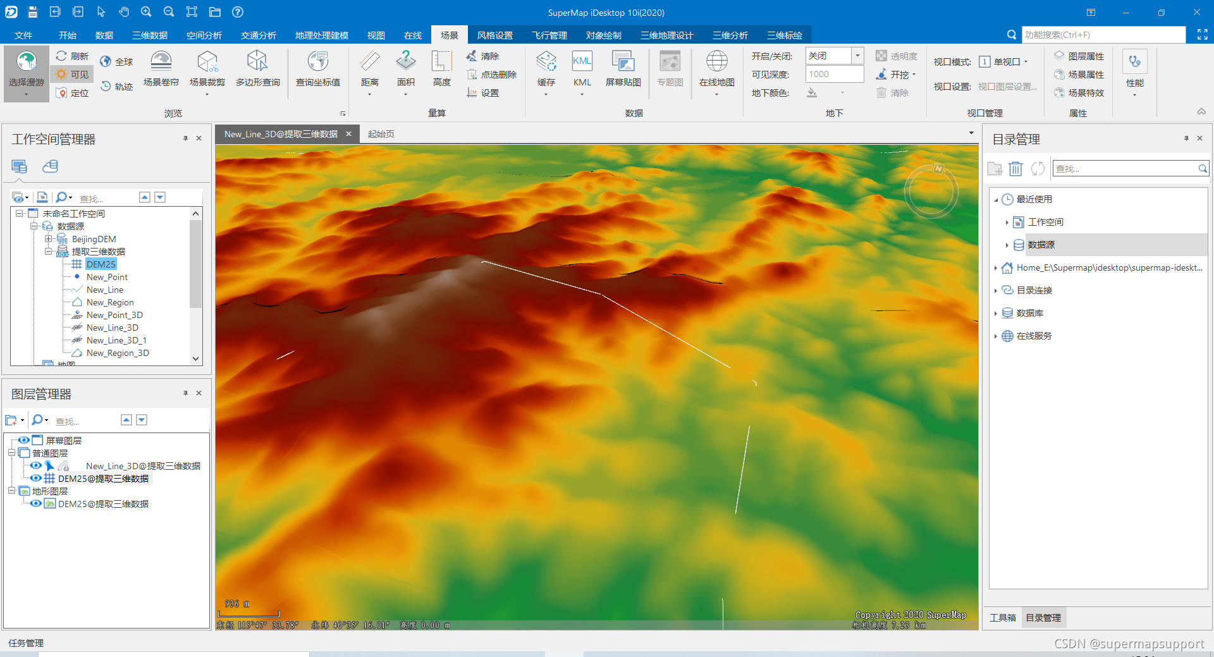
Task: Click the 开挖 excavation tool
Action: [895, 75]
